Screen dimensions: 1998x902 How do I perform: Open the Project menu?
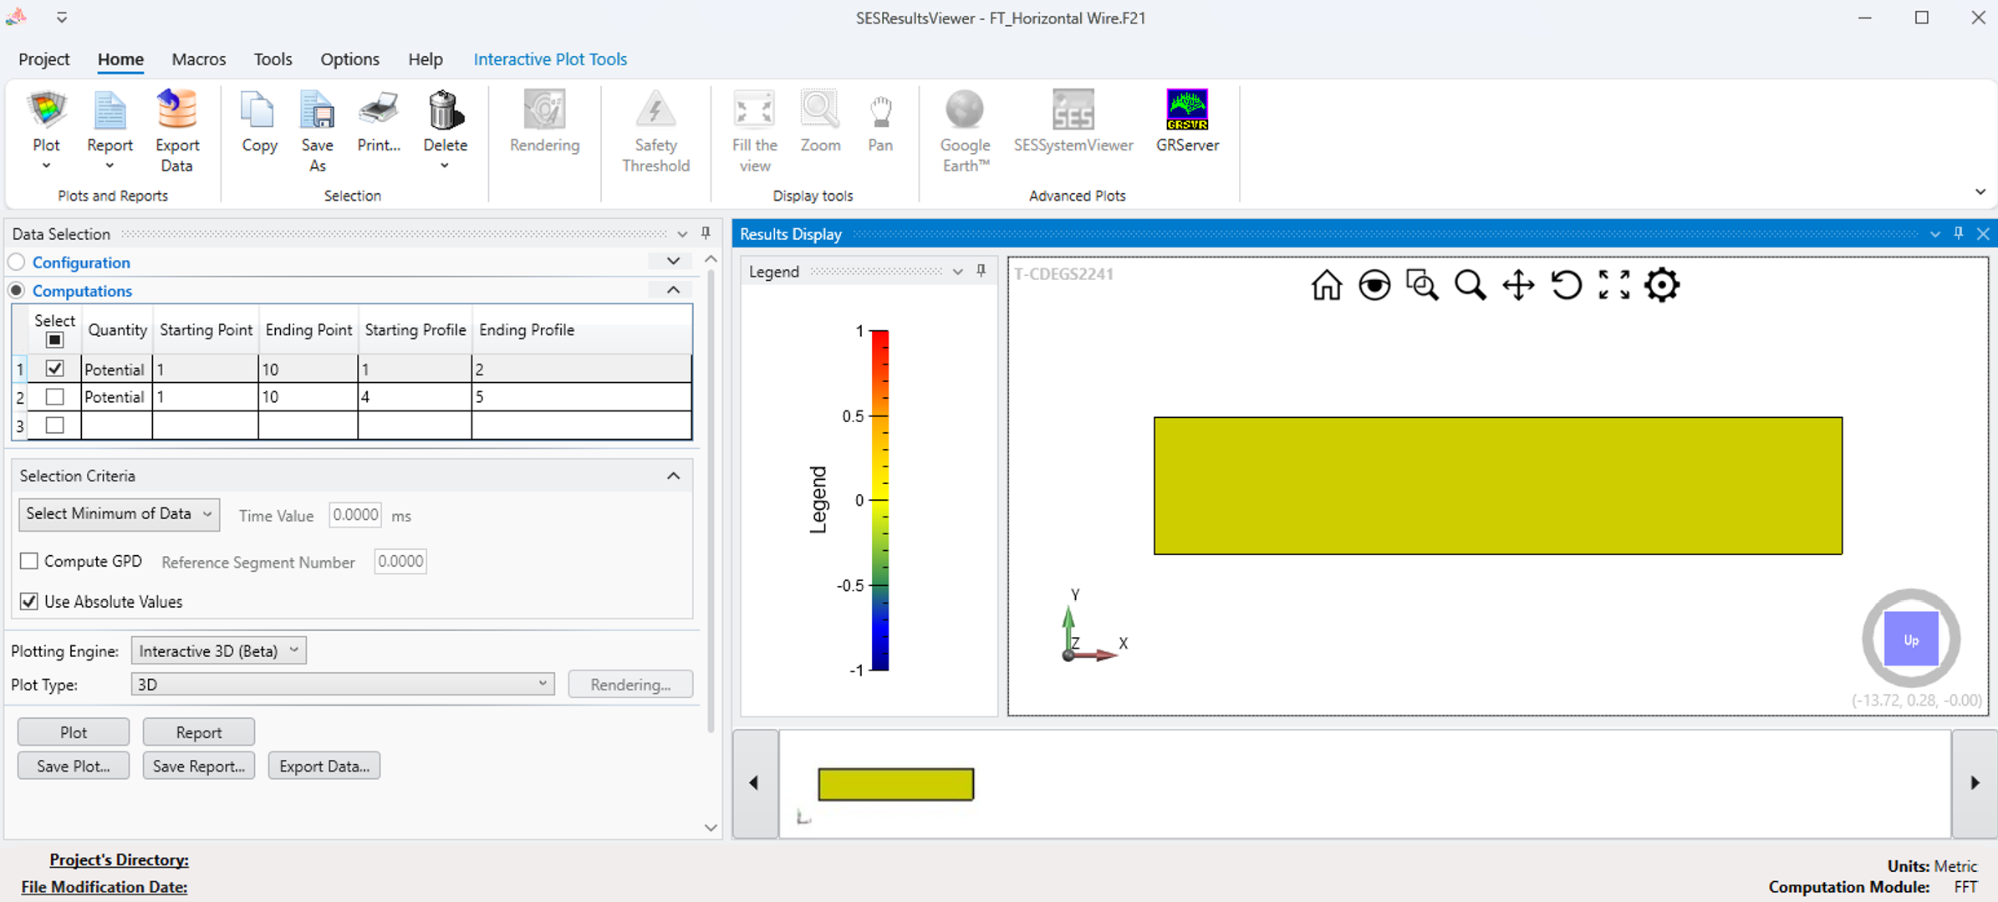tap(43, 59)
